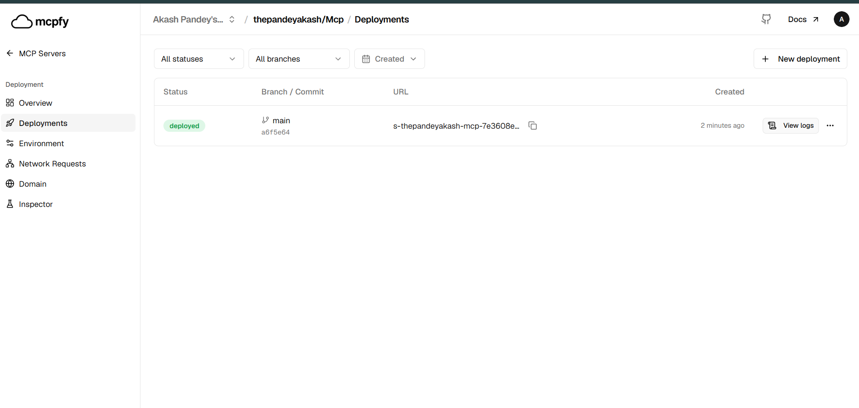
Task: Click the mcpfy cloud logo
Action: [40, 21]
